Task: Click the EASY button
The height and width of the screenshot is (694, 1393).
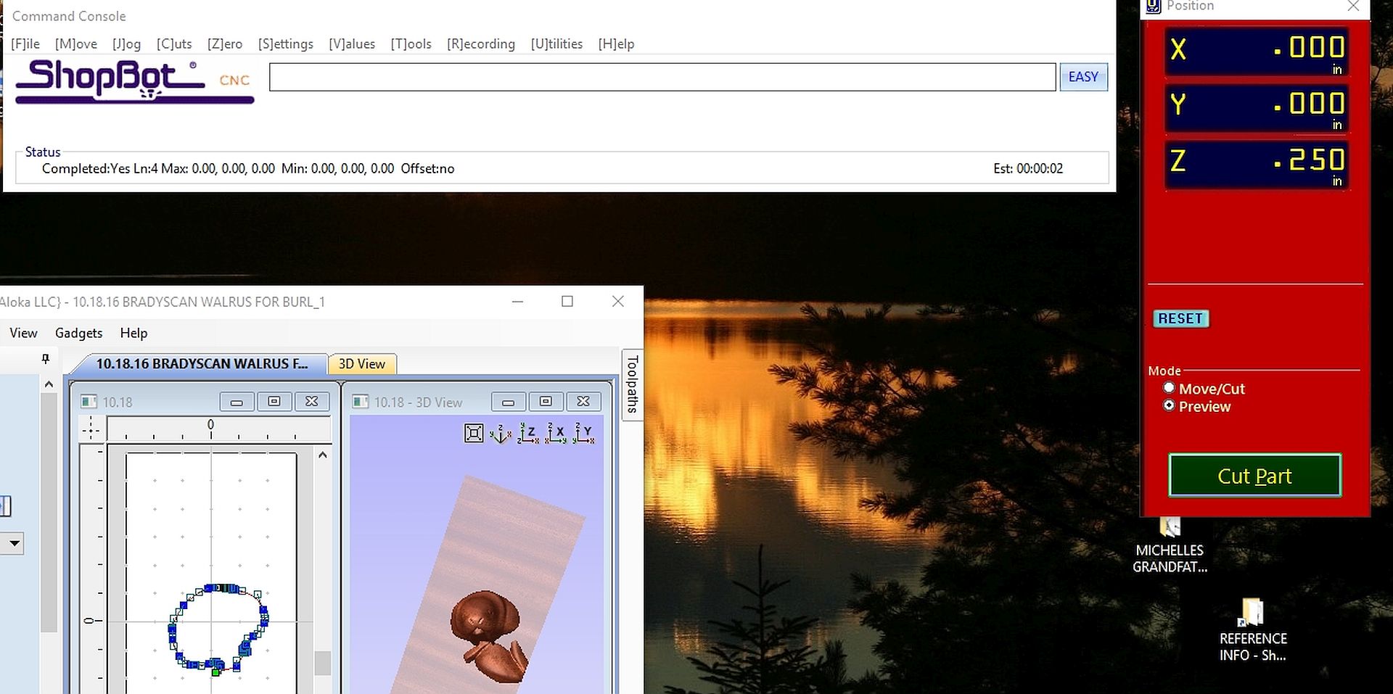Action: 1082,77
